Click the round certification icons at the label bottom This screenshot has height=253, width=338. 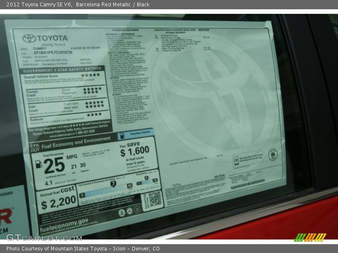click(129, 211)
